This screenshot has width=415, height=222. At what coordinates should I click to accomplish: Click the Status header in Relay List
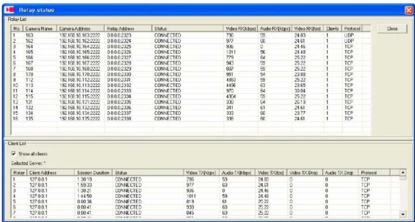click(x=188, y=29)
